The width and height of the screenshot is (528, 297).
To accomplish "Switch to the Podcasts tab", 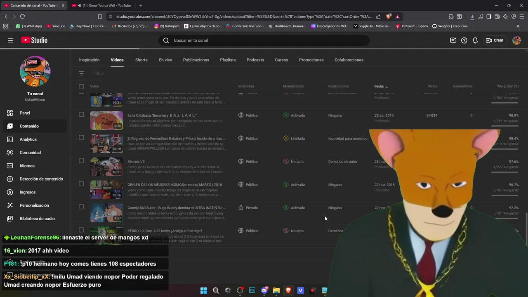I will (255, 60).
